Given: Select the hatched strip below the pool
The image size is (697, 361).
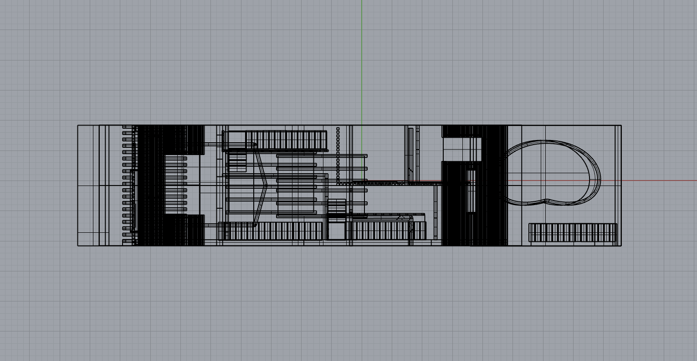Looking at the screenshot, I should (573, 232).
